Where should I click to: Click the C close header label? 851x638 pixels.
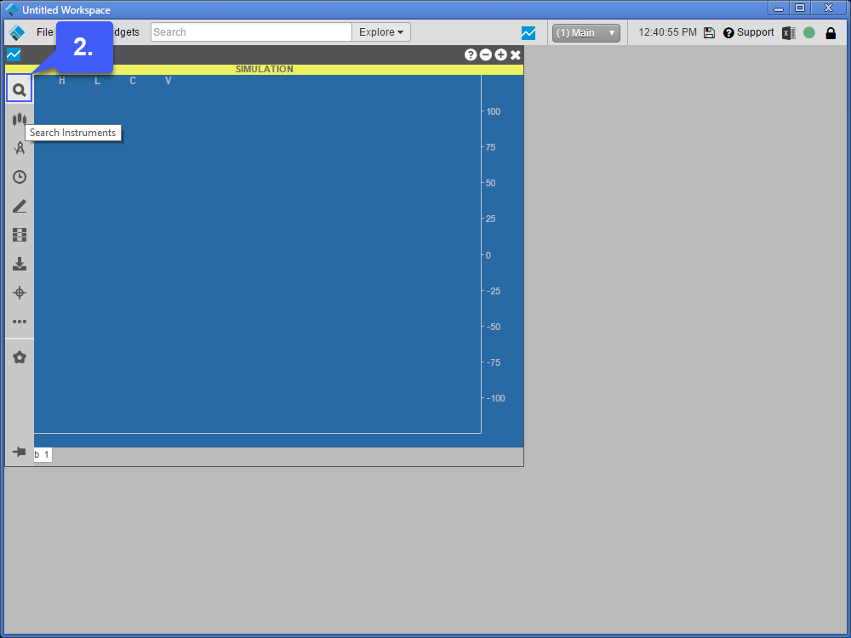(x=133, y=81)
